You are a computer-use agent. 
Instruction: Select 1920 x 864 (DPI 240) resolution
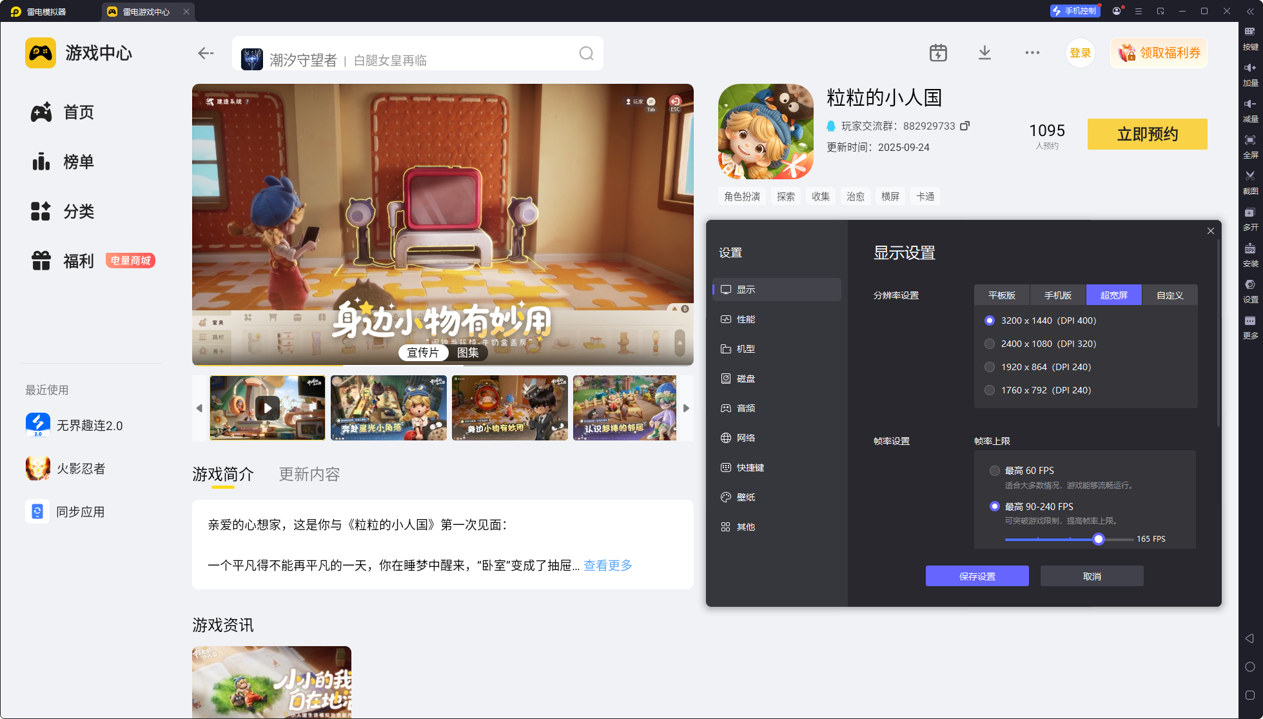pyautogui.click(x=990, y=367)
